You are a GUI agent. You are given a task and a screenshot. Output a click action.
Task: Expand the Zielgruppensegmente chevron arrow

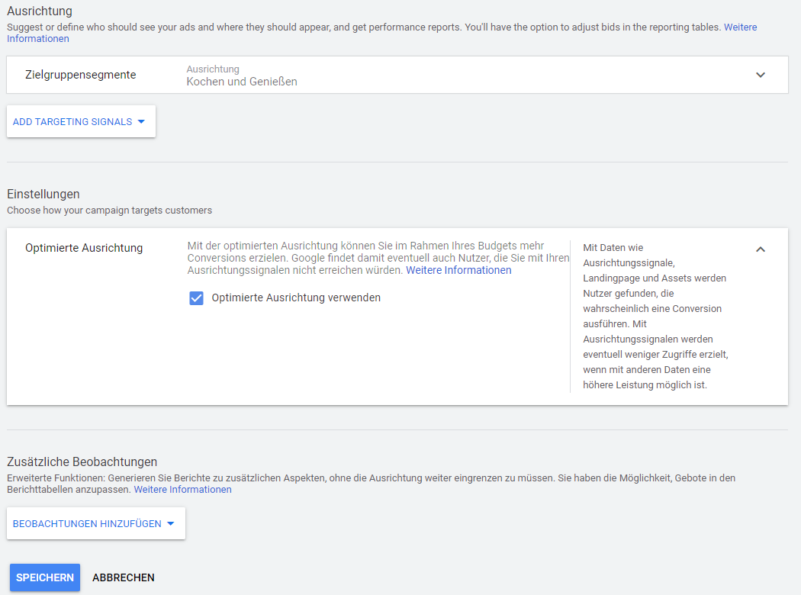760,75
